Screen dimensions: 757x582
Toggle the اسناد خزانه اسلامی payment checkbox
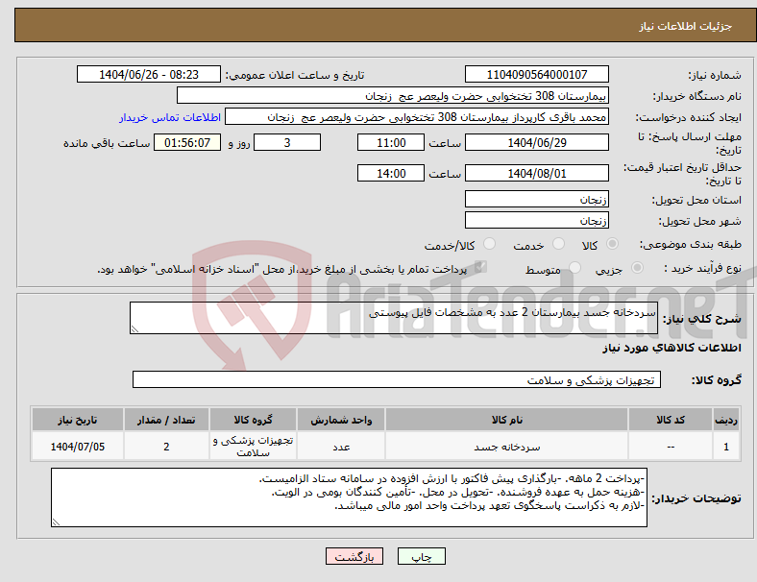(x=480, y=267)
